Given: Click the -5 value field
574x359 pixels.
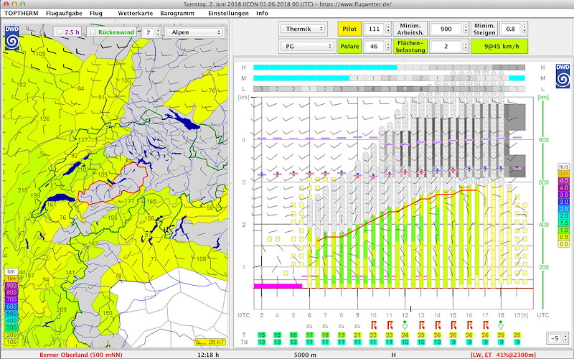Looking at the screenshot, I should click(x=555, y=337).
